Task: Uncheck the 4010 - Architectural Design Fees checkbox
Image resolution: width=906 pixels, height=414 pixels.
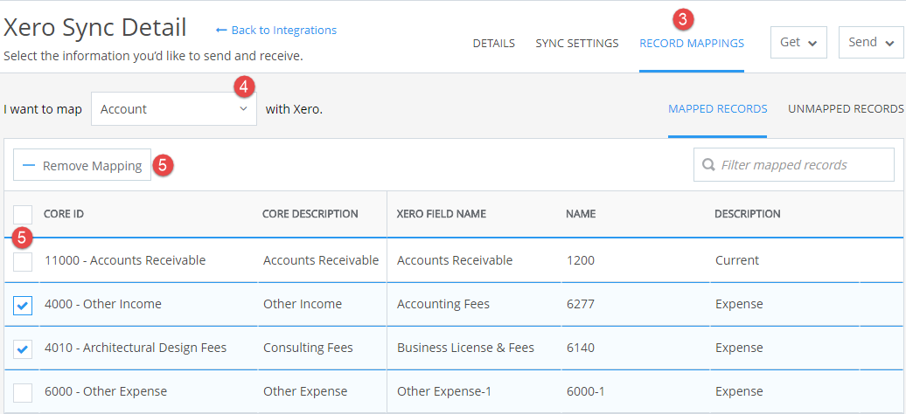Action: tap(23, 348)
